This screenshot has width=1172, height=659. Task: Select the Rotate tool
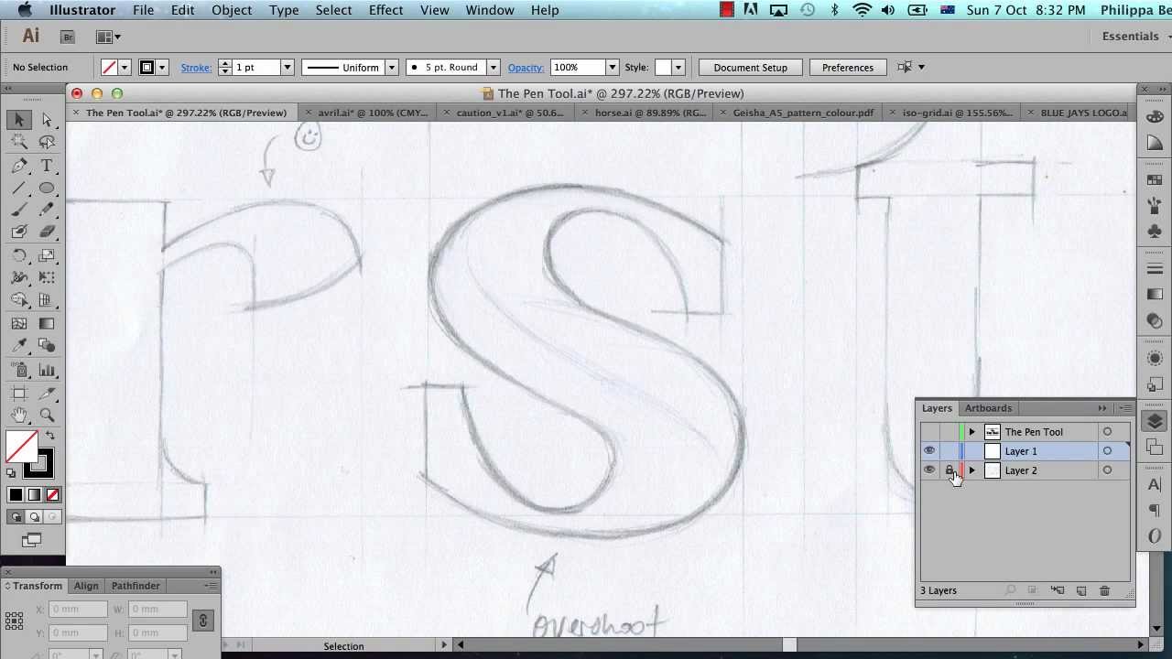[19, 255]
